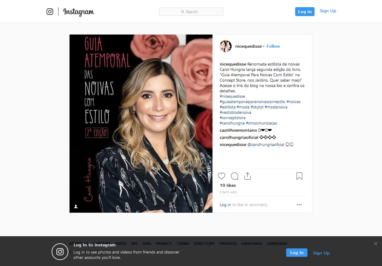Click the @carolhungriaoficial mention
382x266 pixels.
pyautogui.click(x=266, y=144)
